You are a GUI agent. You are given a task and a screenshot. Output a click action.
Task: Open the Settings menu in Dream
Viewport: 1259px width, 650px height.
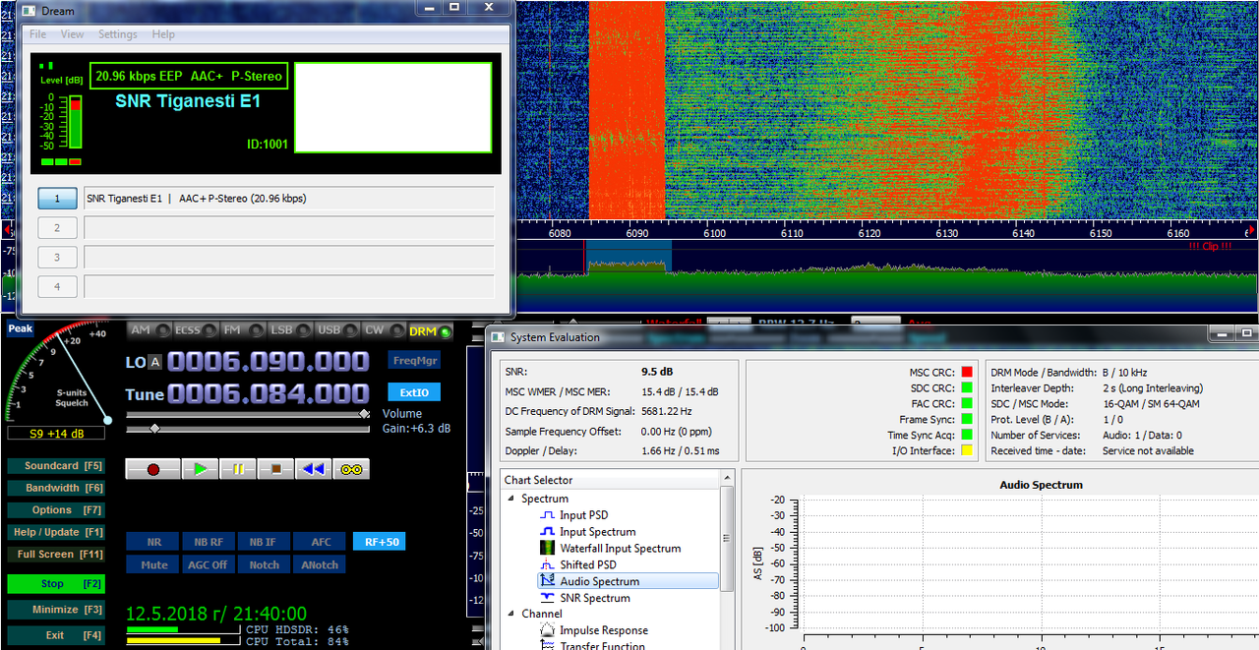[x=118, y=34]
